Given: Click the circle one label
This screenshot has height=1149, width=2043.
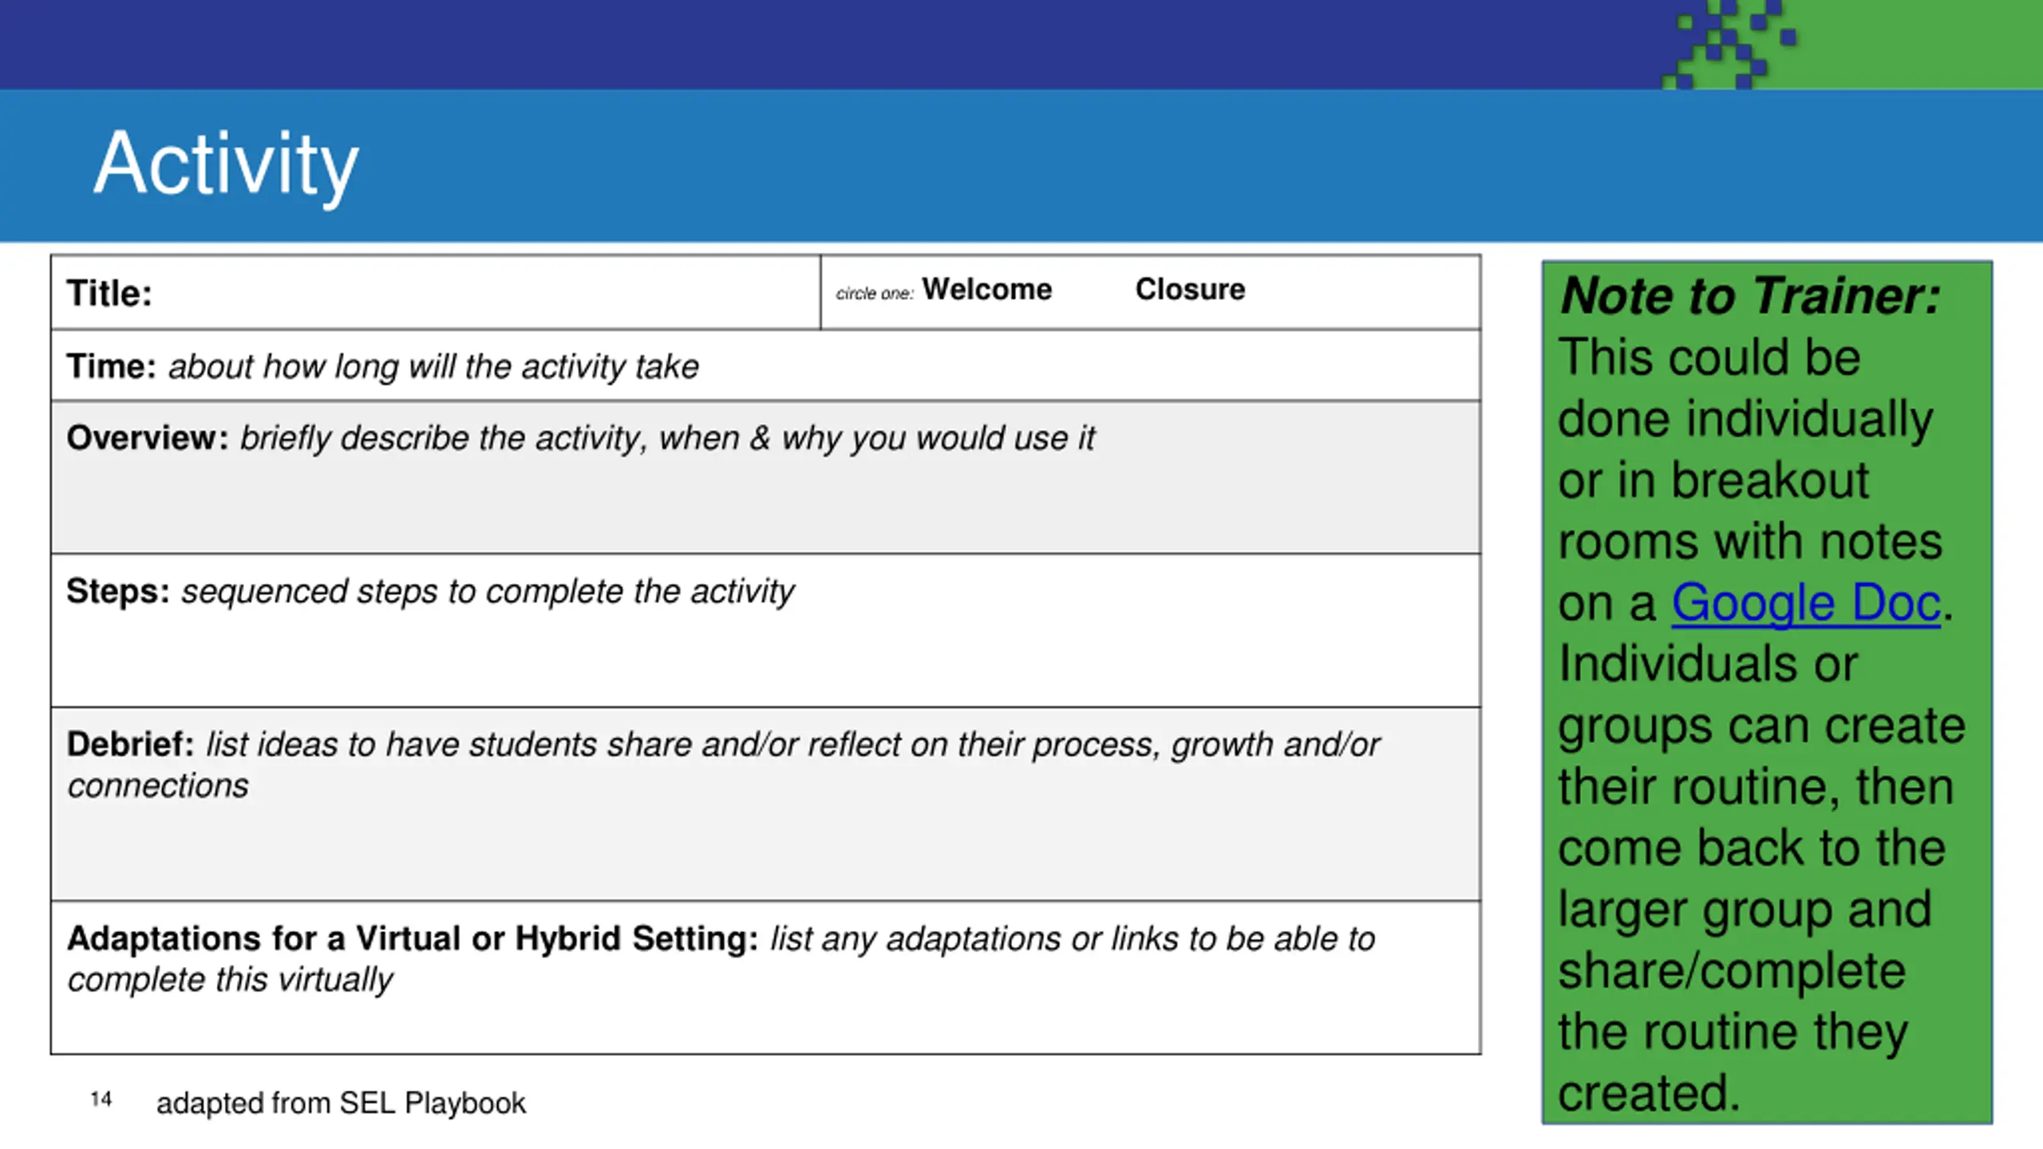Looking at the screenshot, I should tap(874, 294).
